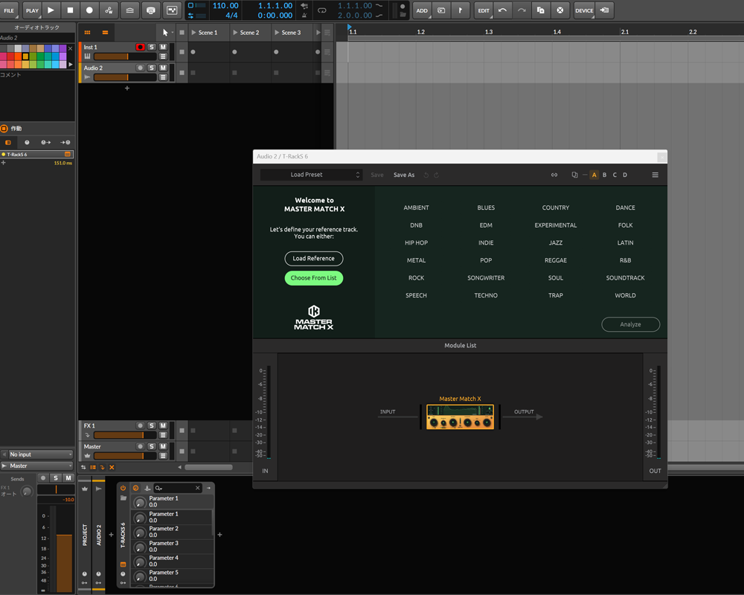
Task: Click the chain link icon in T-RackS
Action: click(x=554, y=175)
